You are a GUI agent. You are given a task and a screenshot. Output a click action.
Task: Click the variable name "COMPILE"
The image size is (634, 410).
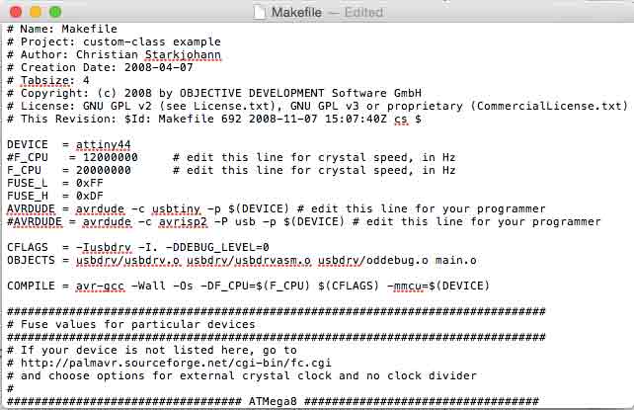31,287
